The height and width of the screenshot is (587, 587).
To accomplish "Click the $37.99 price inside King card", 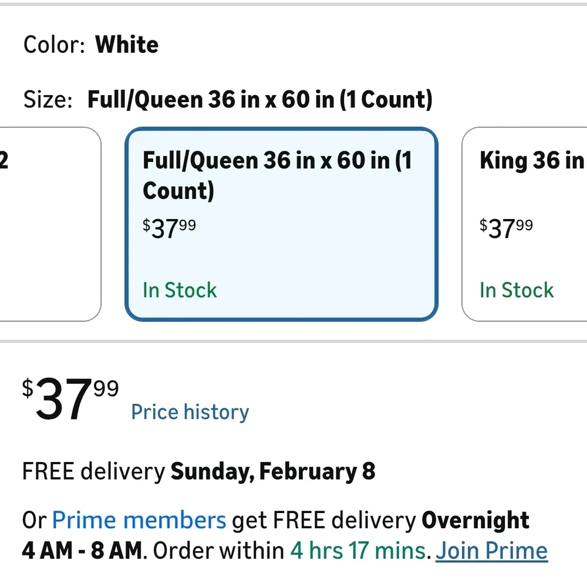I will click(x=506, y=228).
